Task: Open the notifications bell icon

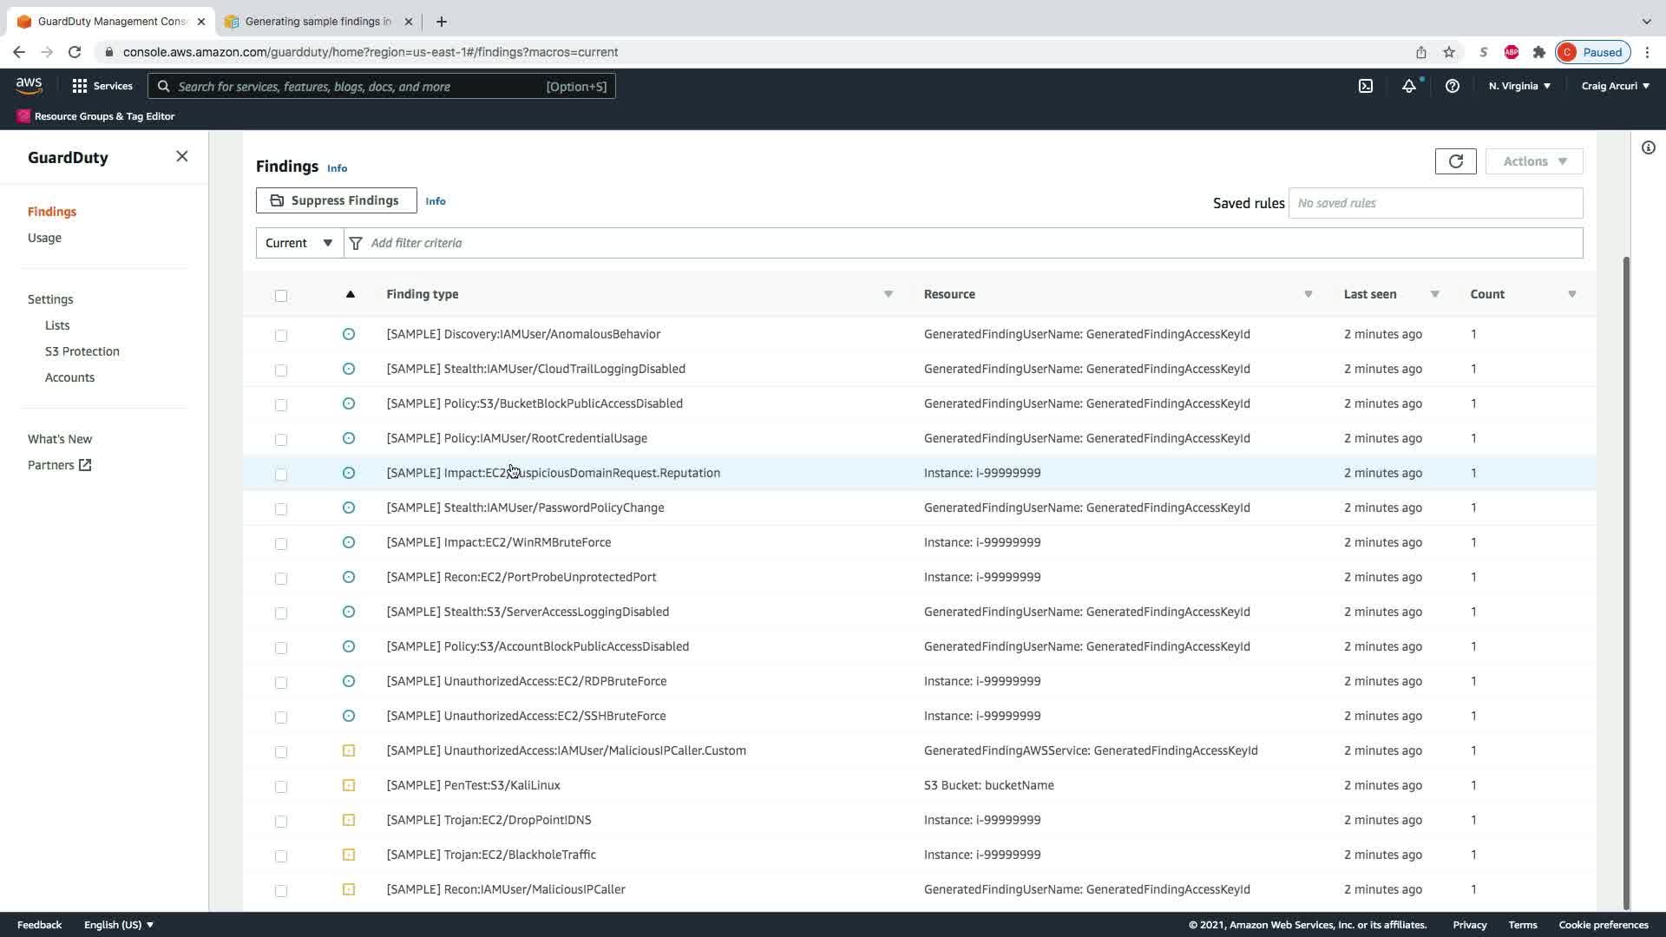Action: click(1408, 86)
